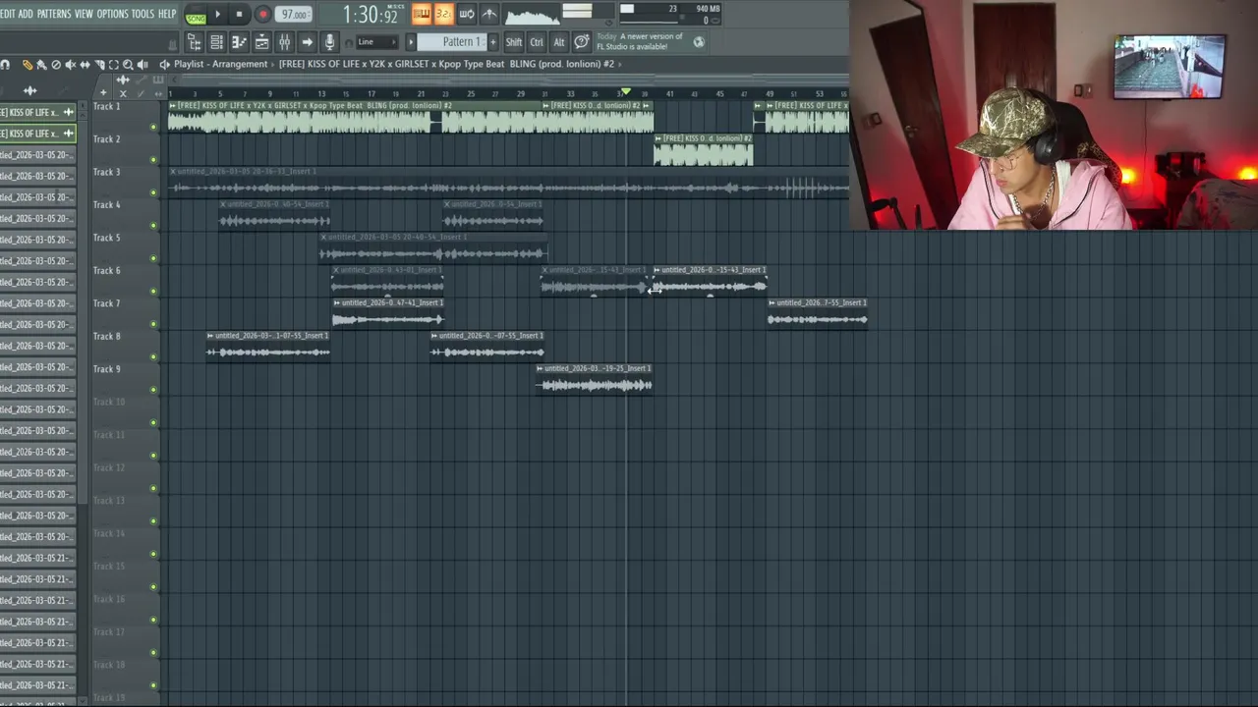Mute Track 2 via its green LED
The image size is (1258, 707).
pos(153,159)
